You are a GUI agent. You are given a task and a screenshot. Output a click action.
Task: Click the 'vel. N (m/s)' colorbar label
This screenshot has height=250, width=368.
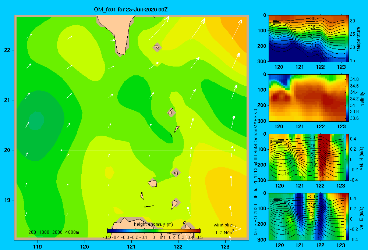361,158
